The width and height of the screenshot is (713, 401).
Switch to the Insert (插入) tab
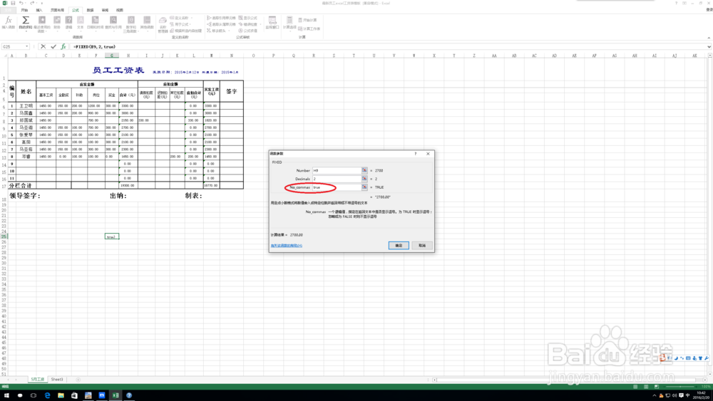[39, 10]
